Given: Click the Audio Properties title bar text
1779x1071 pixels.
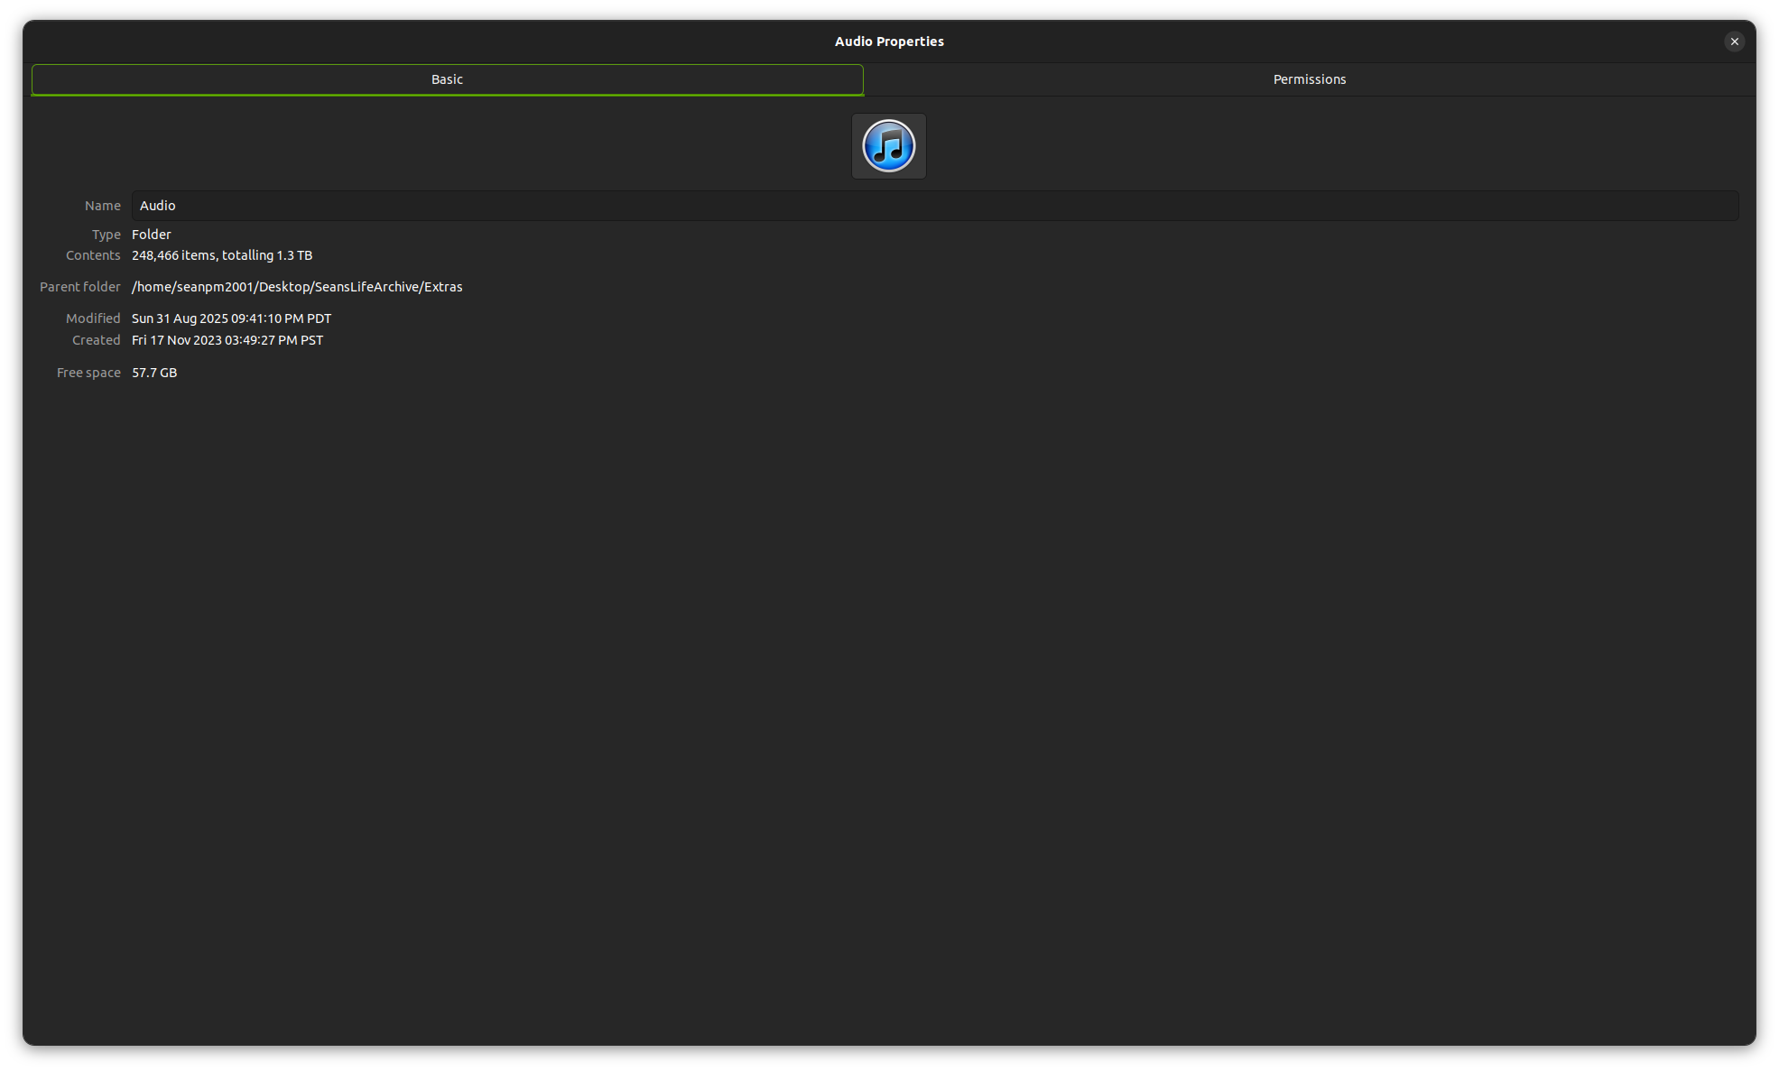Looking at the screenshot, I should (x=889, y=42).
